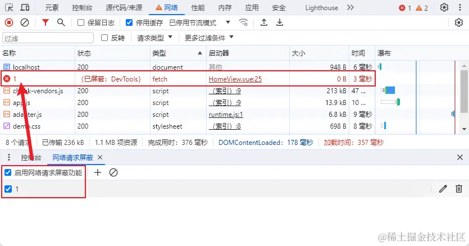Import HAR file with upload arrow
Viewport: 469px width, 246px height.
pyautogui.click(x=264, y=22)
